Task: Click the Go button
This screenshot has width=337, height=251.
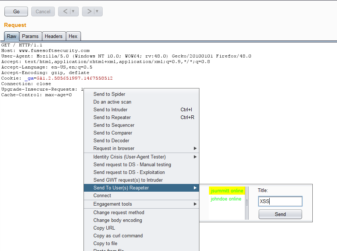Action: click(x=16, y=12)
